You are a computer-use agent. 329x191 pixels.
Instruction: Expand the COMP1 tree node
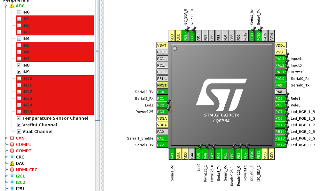[x=6, y=144]
